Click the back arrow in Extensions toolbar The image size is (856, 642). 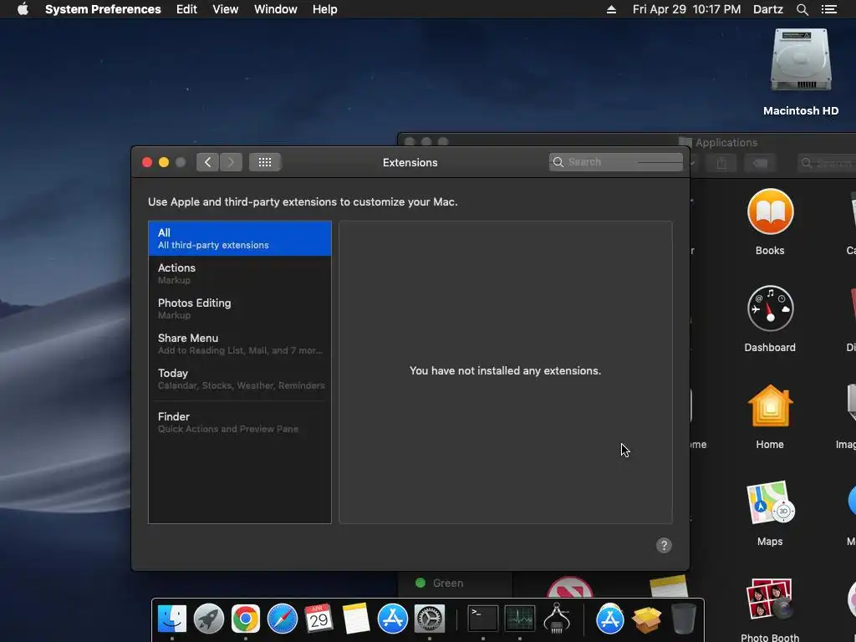tap(207, 162)
